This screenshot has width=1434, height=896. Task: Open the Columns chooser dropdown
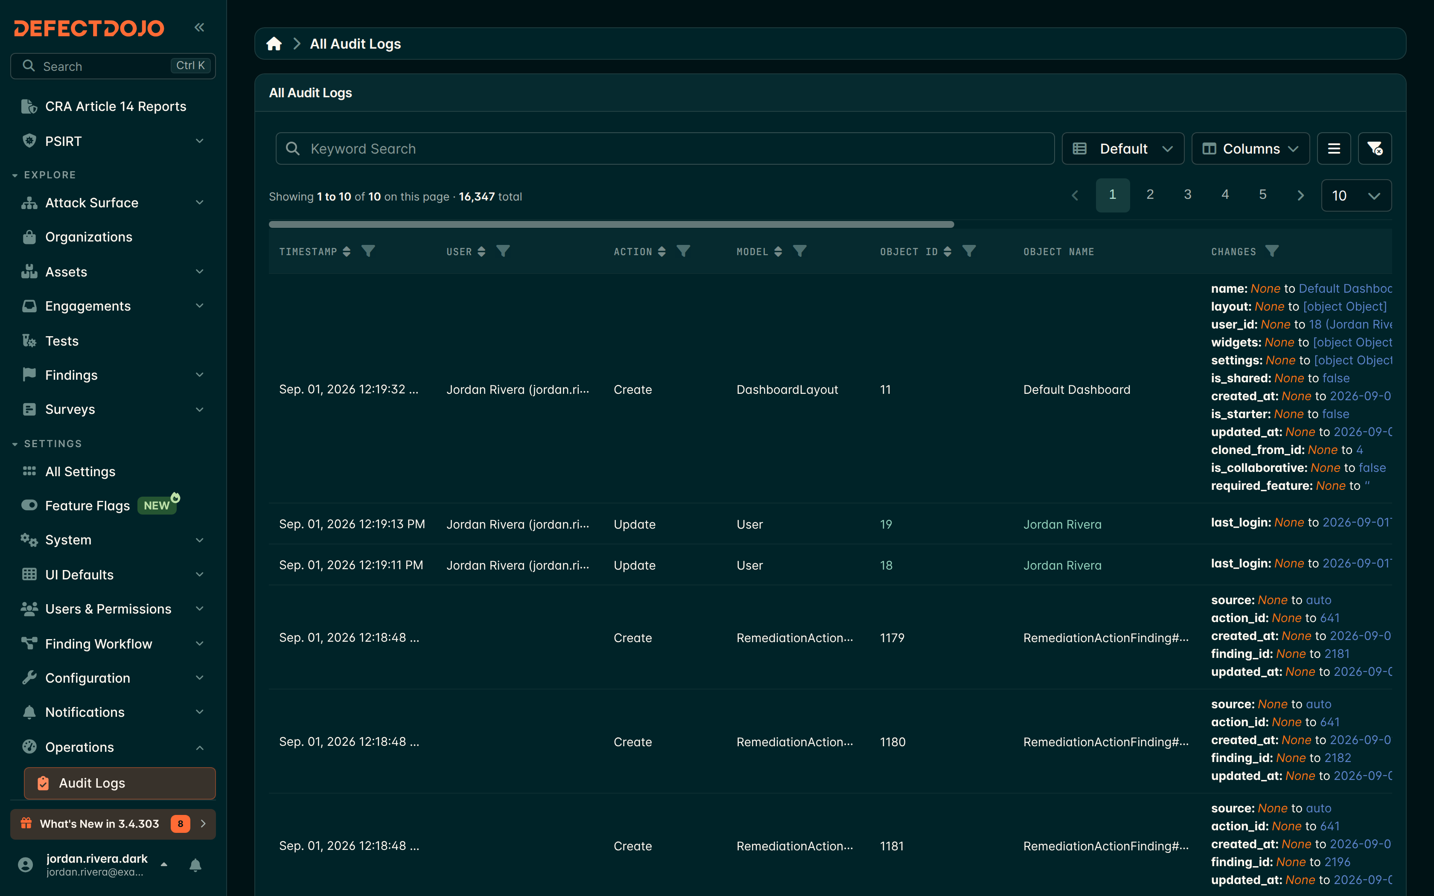tap(1250, 149)
